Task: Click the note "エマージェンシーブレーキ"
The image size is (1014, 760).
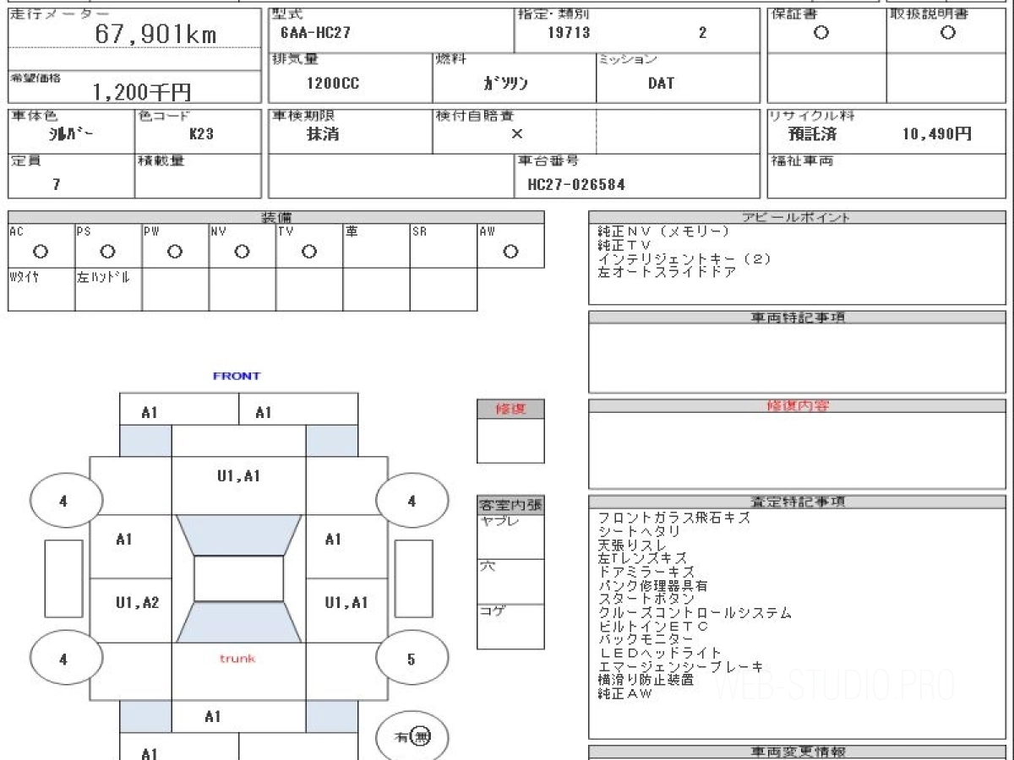Action: (680, 666)
